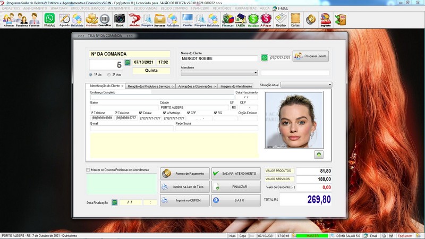Select the 2ª vias radio option
The height and width of the screenshot is (239, 425).
(109, 75)
